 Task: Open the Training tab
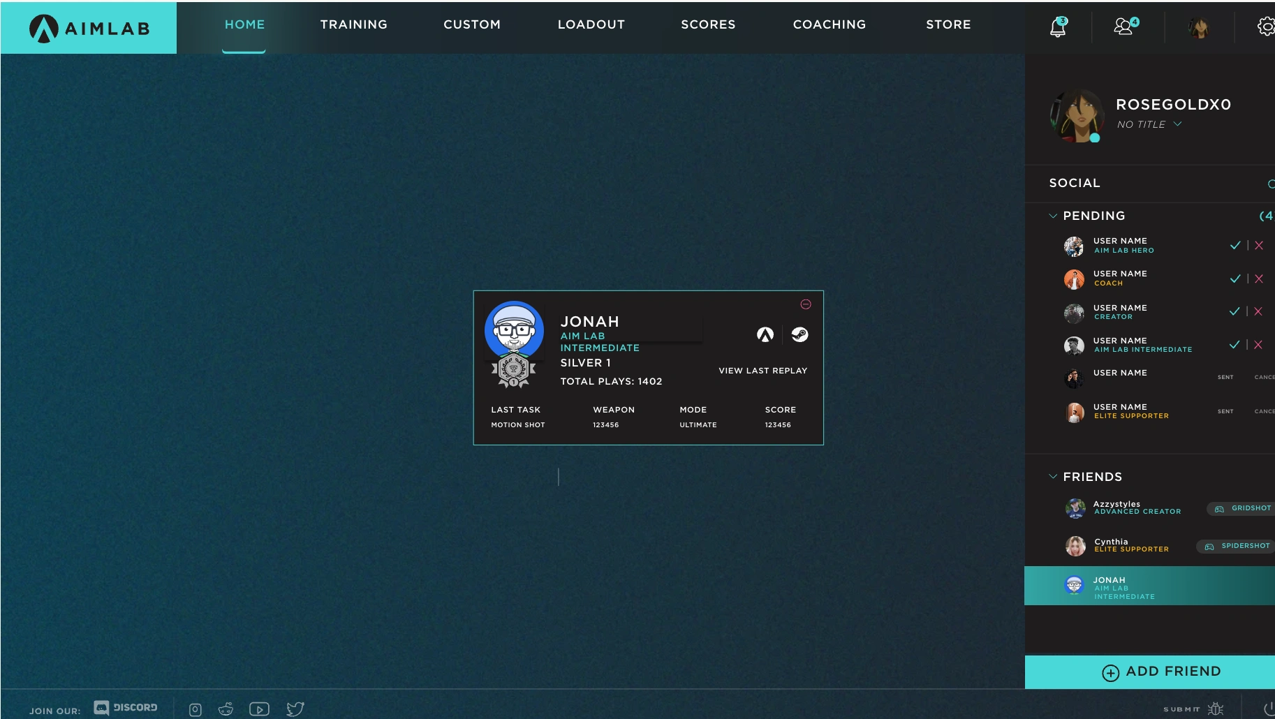point(354,24)
